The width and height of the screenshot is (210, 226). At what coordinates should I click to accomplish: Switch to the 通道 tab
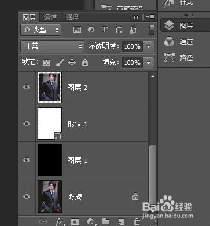click(50, 17)
